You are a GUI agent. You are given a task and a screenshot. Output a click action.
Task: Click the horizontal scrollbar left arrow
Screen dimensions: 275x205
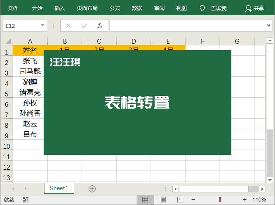click(175, 189)
